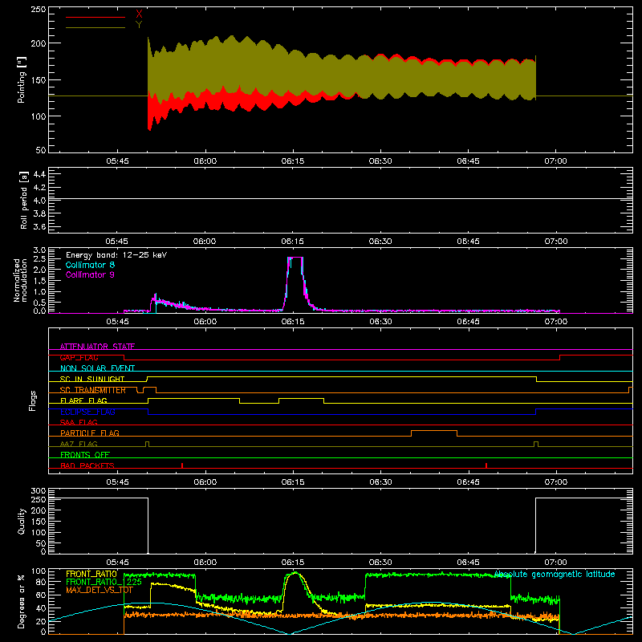
Task: Click the MAX_DET_VS_TOT legend entry
Action: coord(100,590)
